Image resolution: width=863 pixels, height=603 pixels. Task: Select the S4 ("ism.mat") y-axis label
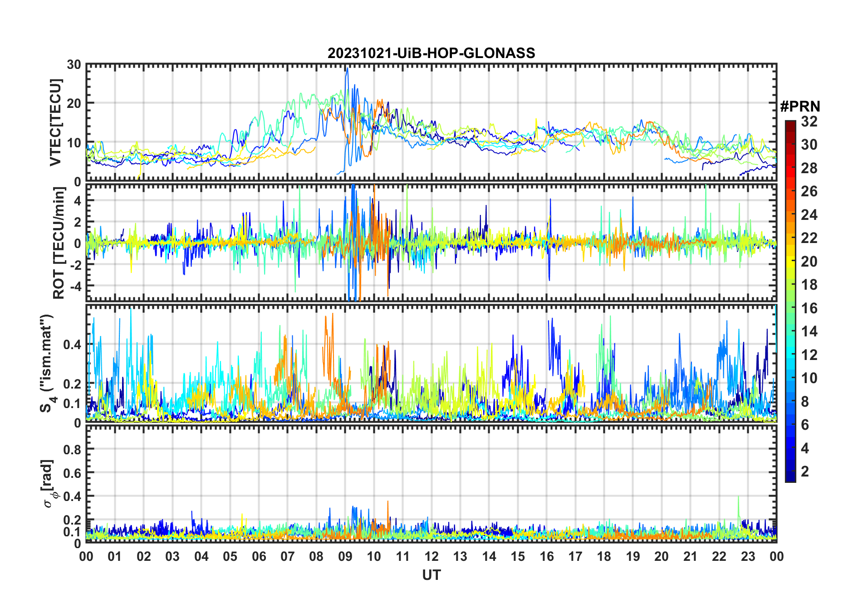[47, 364]
